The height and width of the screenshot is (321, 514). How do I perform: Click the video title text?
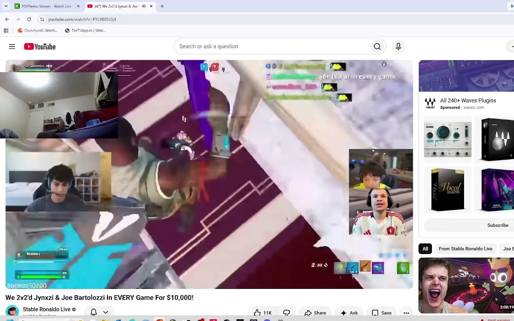pyautogui.click(x=99, y=297)
